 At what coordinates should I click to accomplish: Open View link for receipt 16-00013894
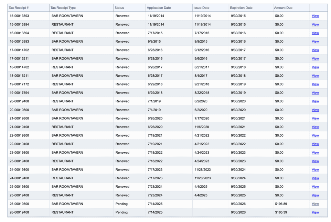coord(315,33)
